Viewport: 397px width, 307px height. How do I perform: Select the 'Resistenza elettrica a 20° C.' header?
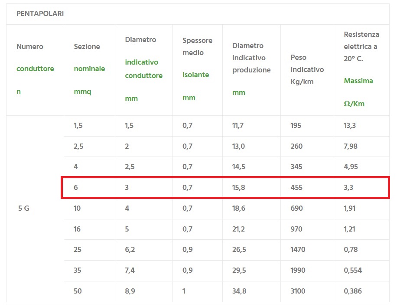361,47
